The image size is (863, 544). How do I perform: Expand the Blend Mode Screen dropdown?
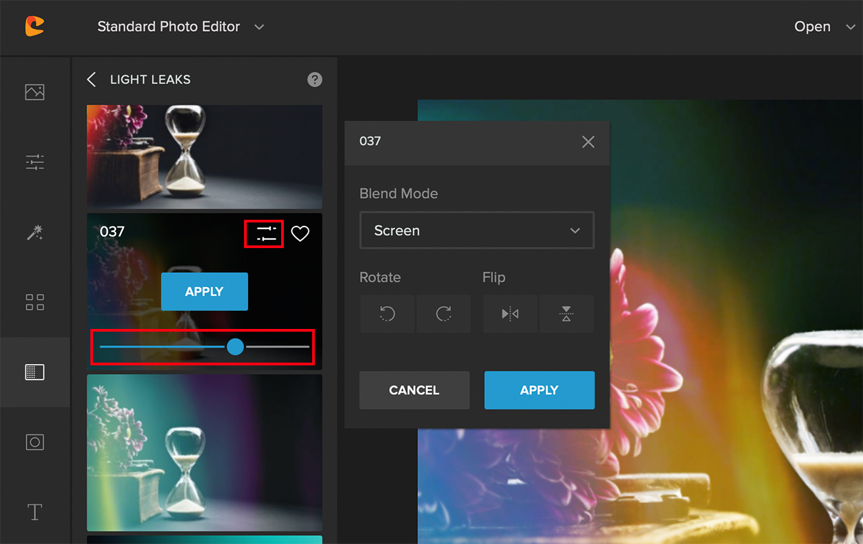[x=477, y=231]
